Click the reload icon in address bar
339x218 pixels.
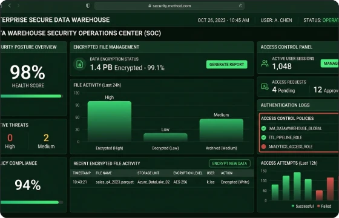tap(240, 5)
